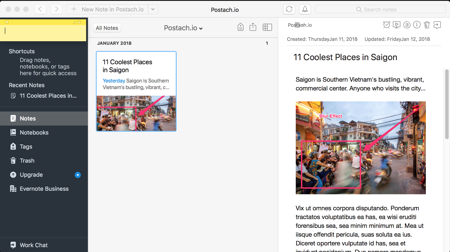This screenshot has height=252, width=450.
Task: Click the Recent Notes heading
Action: tap(27, 85)
